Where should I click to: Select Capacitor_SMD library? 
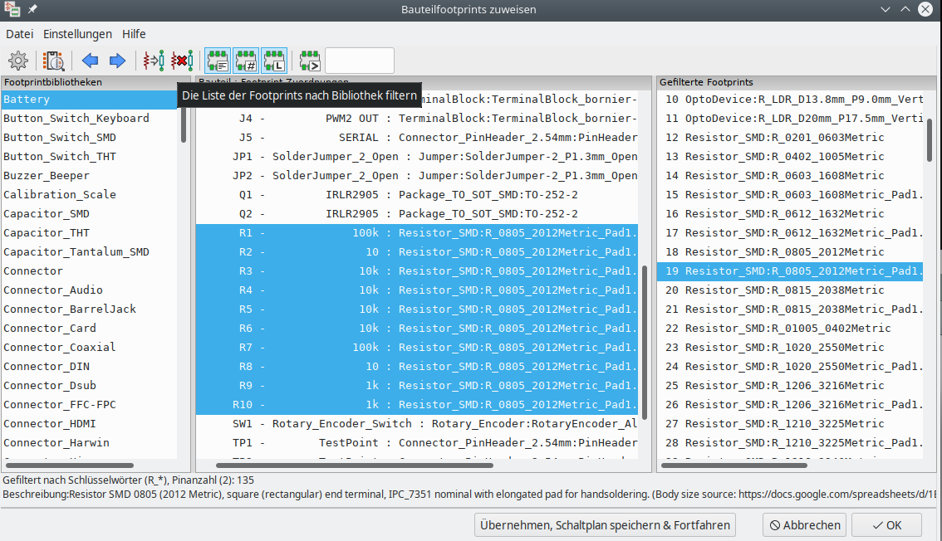point(89,214)
